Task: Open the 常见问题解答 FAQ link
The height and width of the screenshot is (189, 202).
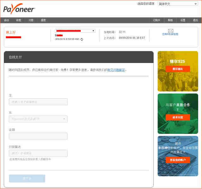Action: 116,70
